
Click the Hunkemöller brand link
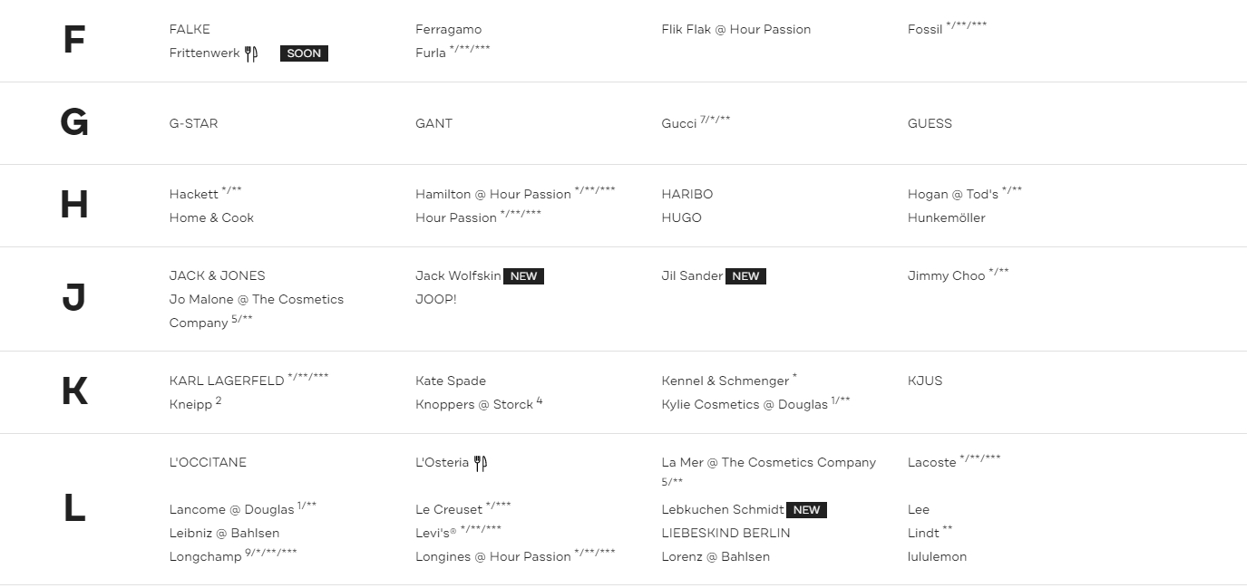(946, 218)
